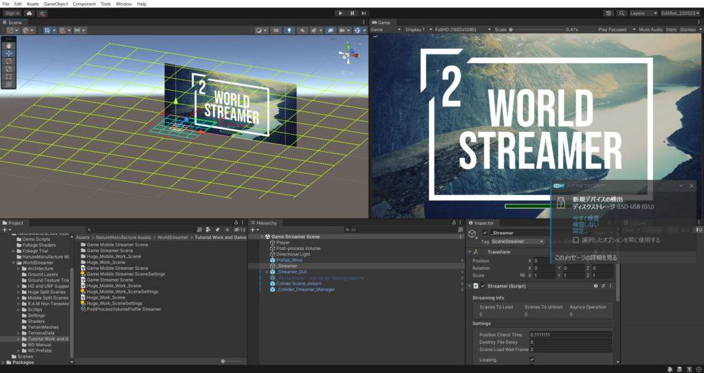The width and height of the screenshot is (704, 373).
Task: Select the Hand tool in Scene view
Action: click(x=9, y=46)
